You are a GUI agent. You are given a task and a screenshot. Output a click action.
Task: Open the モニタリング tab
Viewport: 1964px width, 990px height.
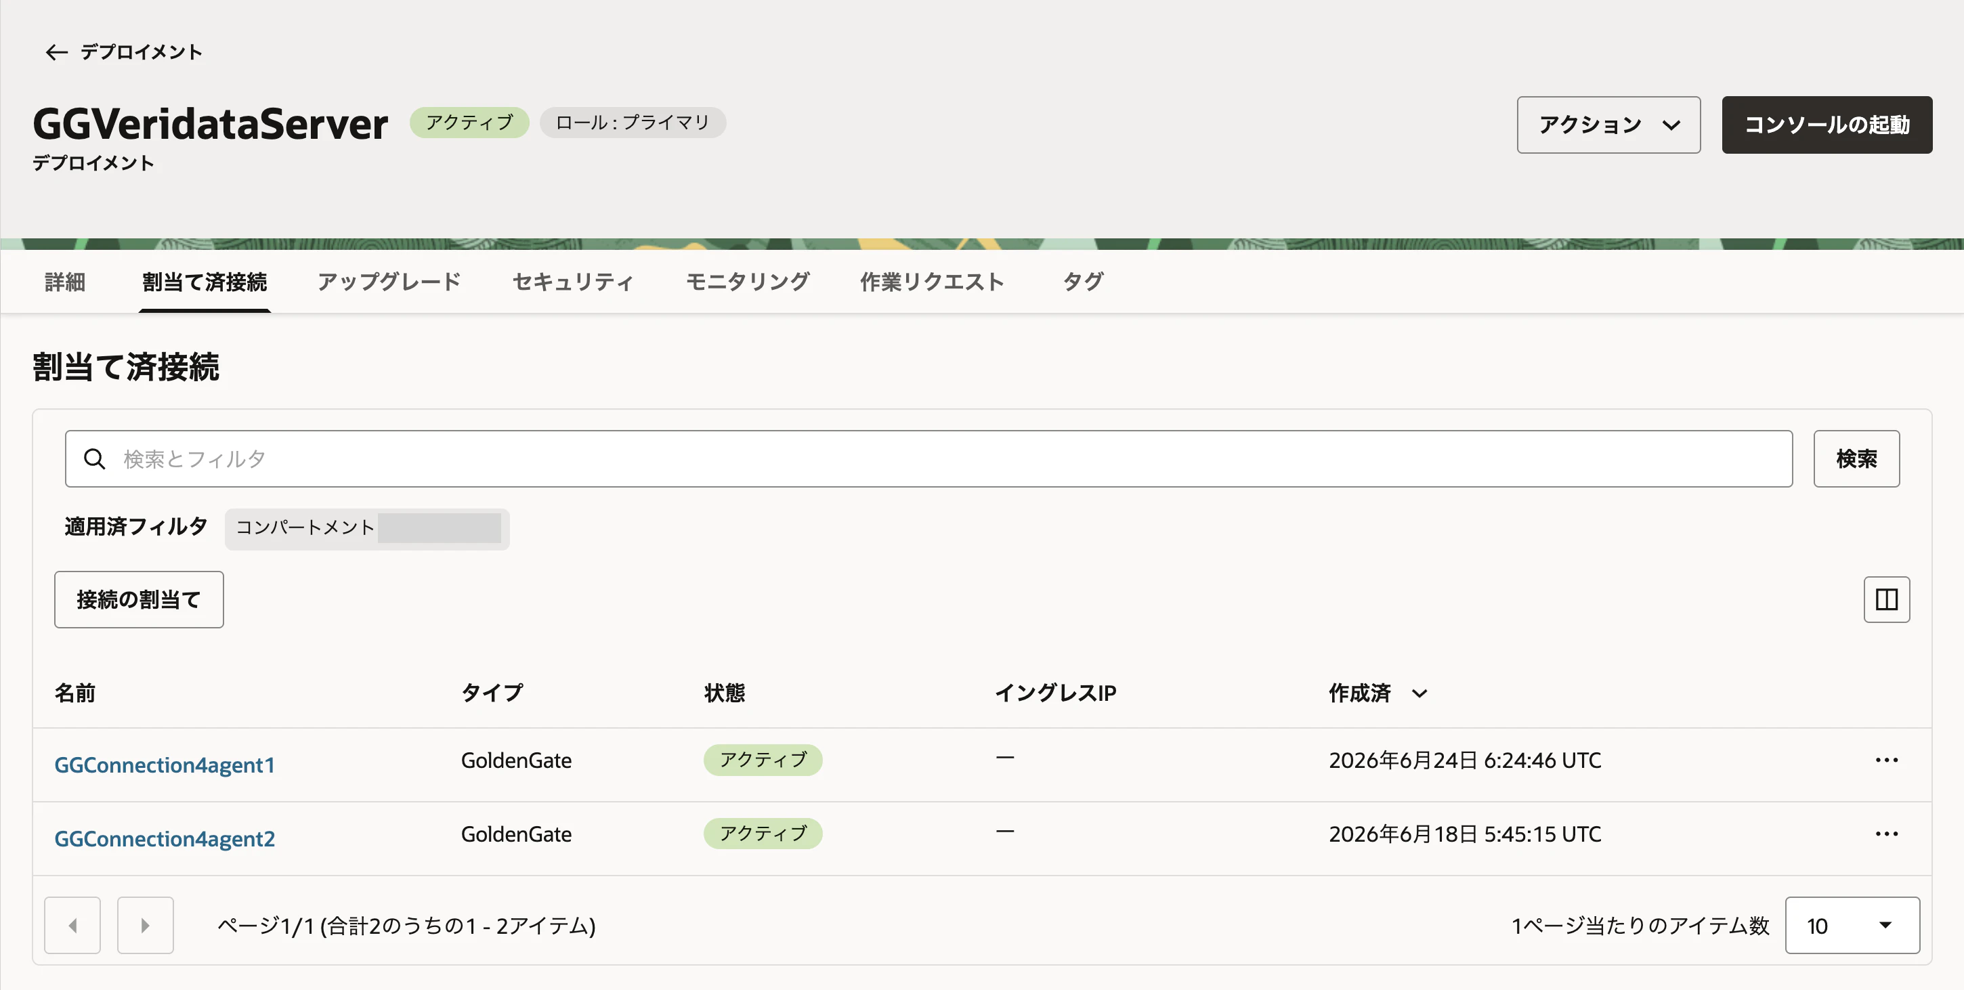[747, 282]
